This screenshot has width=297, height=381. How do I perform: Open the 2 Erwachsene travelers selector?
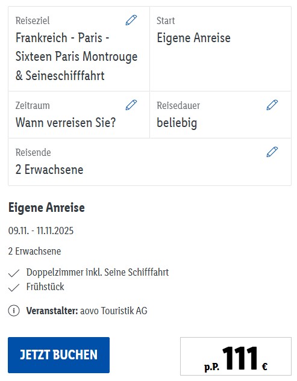(x=149, y=162)
